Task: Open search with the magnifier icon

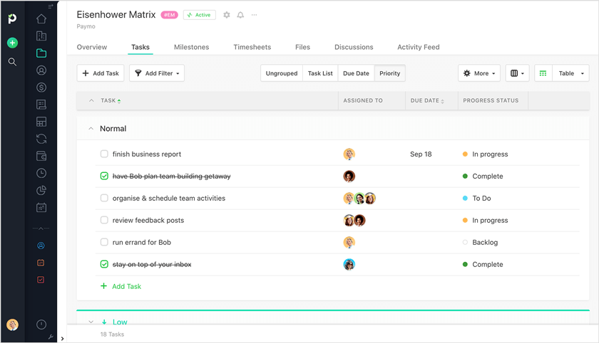Action: point(12,62)
